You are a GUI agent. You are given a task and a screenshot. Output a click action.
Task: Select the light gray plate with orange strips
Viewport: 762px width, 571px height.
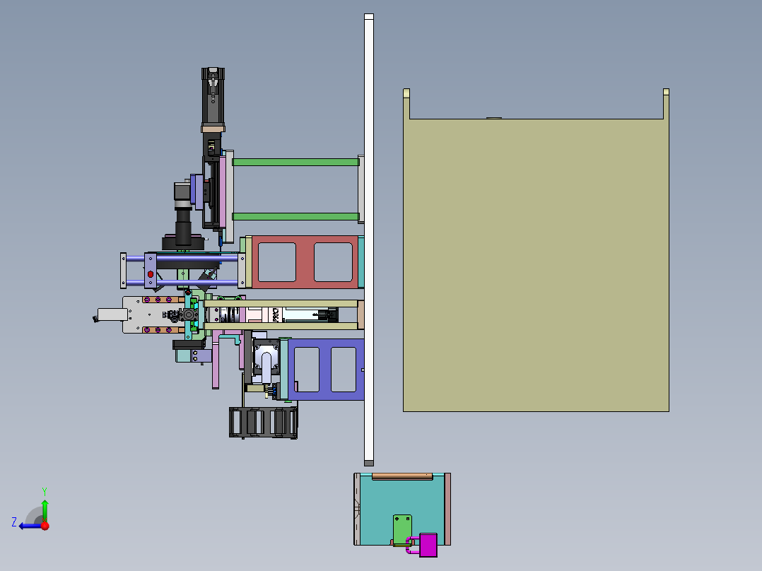tap(153, 315)
